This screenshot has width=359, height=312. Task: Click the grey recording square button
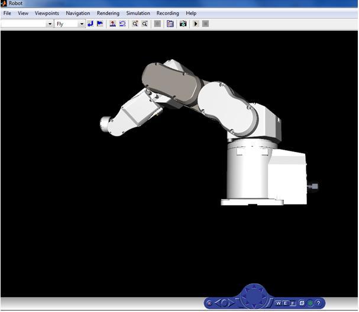point(157,24)
